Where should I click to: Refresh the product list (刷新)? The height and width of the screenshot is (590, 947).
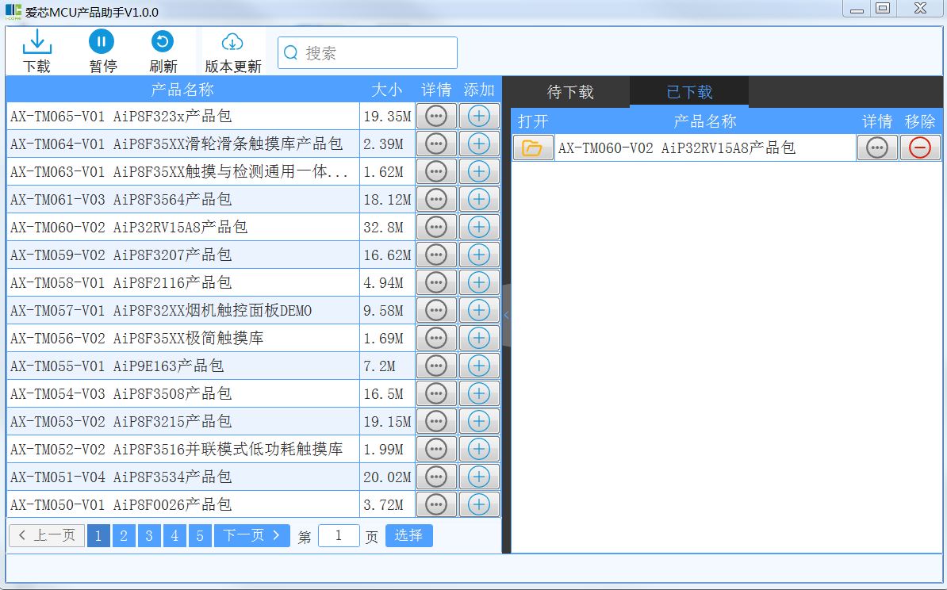point(163,51)
